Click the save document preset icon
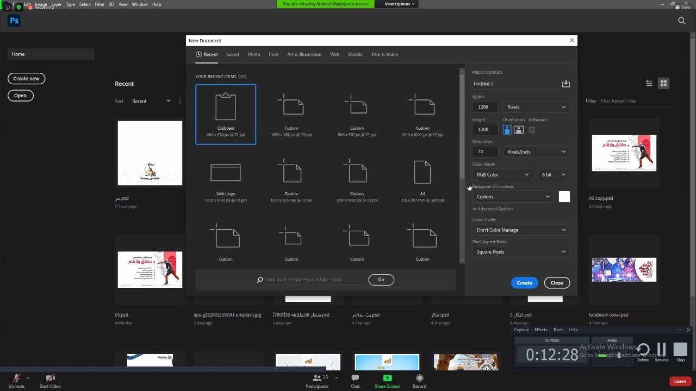Image resolution: width=696 pixels, height=391 pixels. 565,84
